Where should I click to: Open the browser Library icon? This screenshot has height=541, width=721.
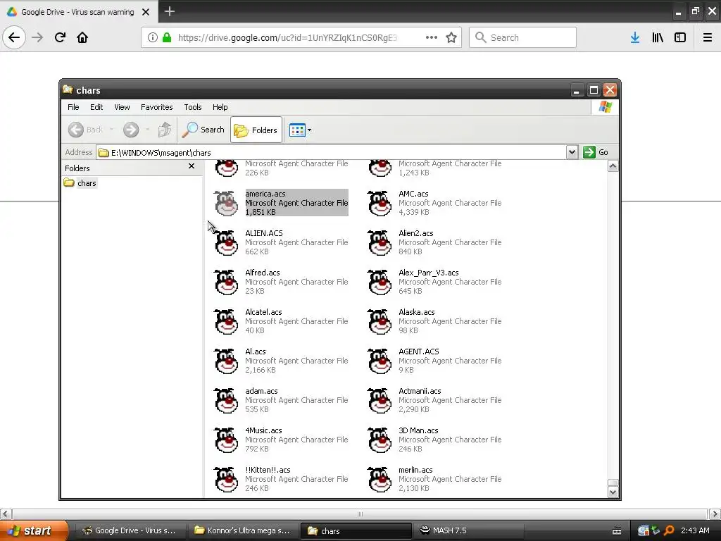658,37
